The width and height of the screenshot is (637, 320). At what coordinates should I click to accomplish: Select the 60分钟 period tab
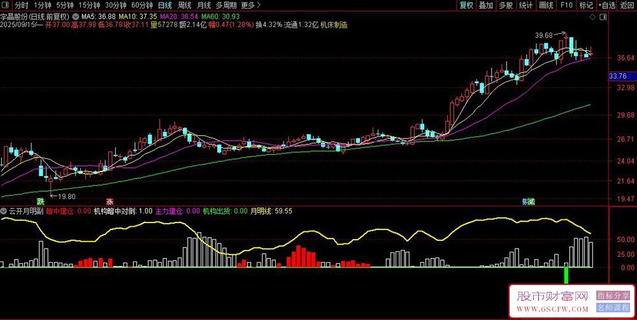point(142,5)
